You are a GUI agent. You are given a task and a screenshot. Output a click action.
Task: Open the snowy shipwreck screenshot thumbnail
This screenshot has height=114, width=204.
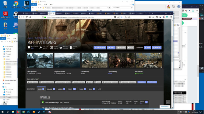click(40, 60)
